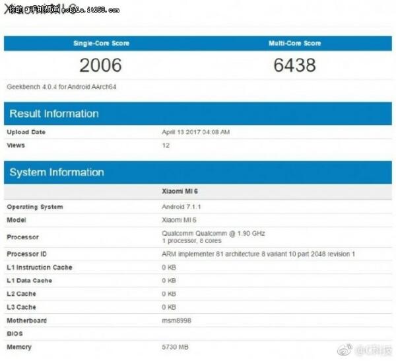Click the Motherboard label
This screenshot has width=396, height=364.
27,320
